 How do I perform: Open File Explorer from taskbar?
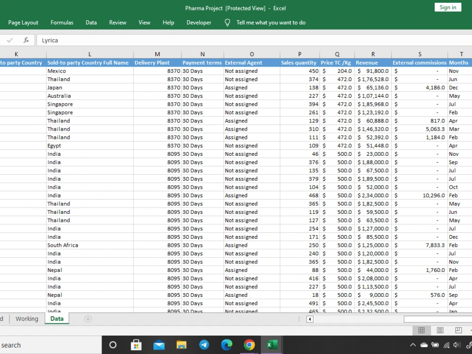[x=181, y=345]
